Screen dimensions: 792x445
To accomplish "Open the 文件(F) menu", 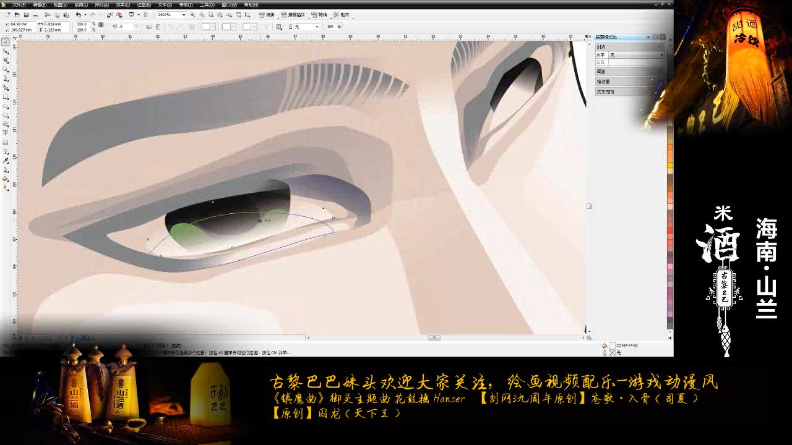I will tap(19, 5).
